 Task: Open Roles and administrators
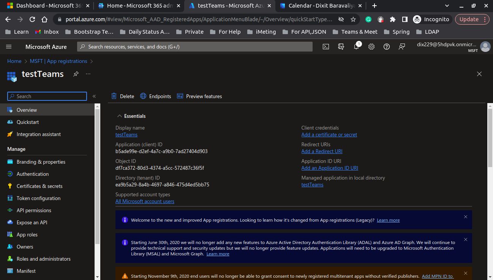point(47,259)
